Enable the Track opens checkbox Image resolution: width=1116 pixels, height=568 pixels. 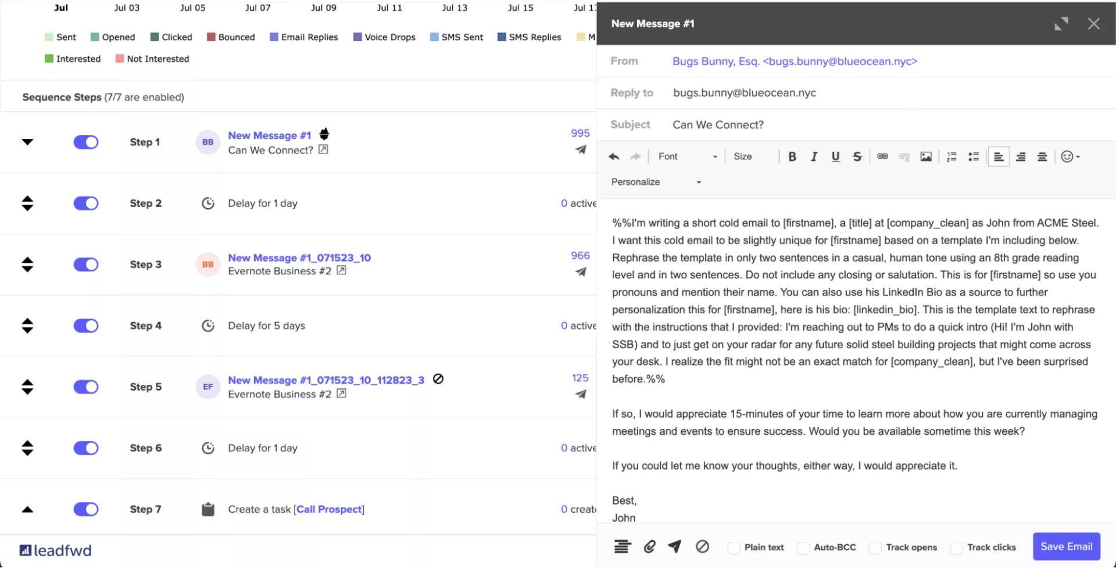(x=875, y=548)
